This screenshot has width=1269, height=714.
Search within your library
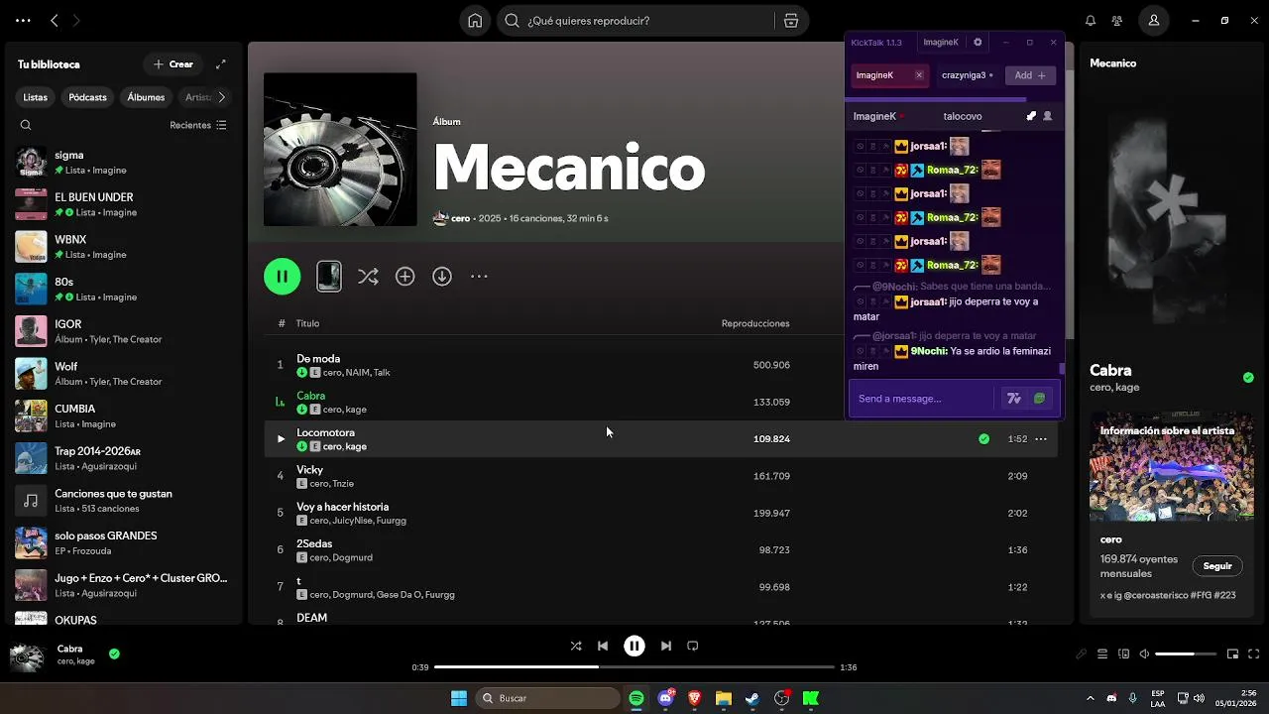(x=26, y=126)
